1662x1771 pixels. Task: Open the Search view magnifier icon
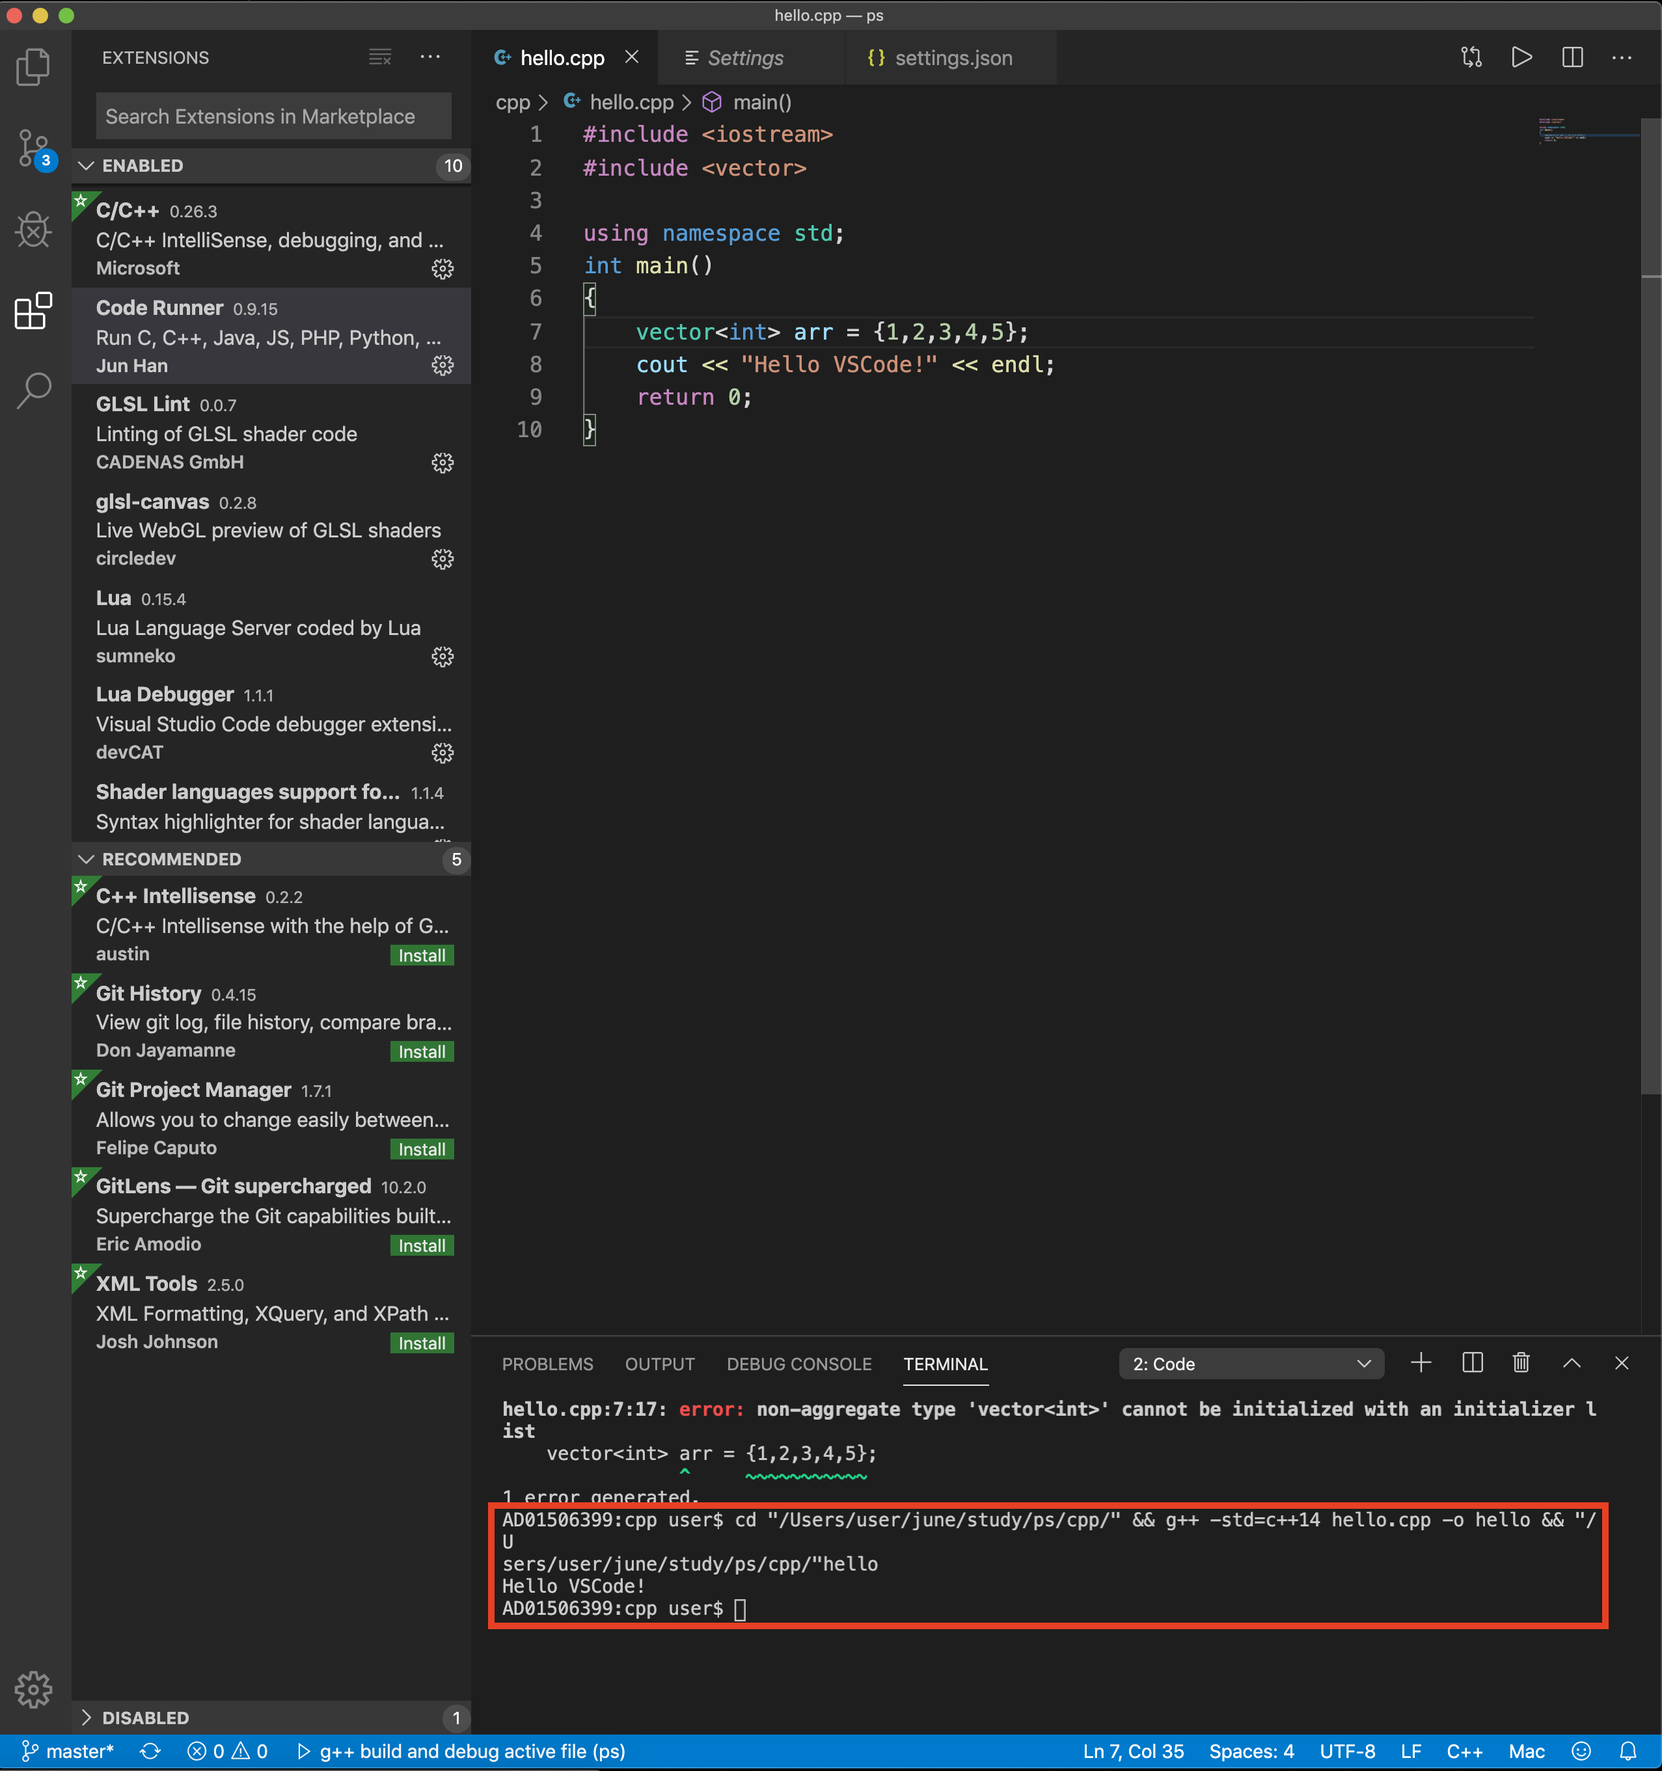coord(33,390)
